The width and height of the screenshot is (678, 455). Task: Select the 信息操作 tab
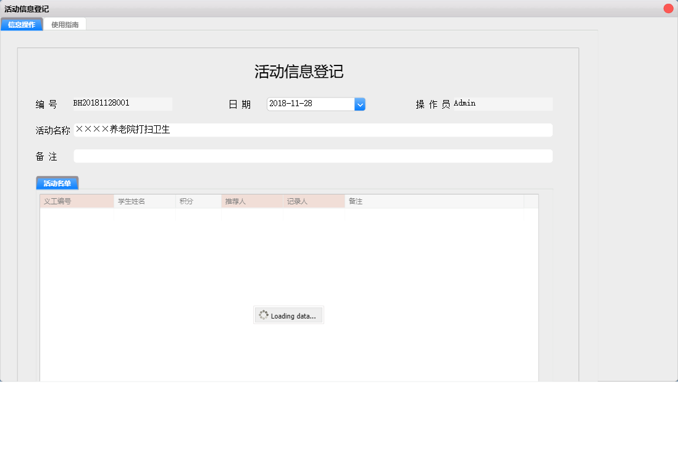[x=22, y=24]
